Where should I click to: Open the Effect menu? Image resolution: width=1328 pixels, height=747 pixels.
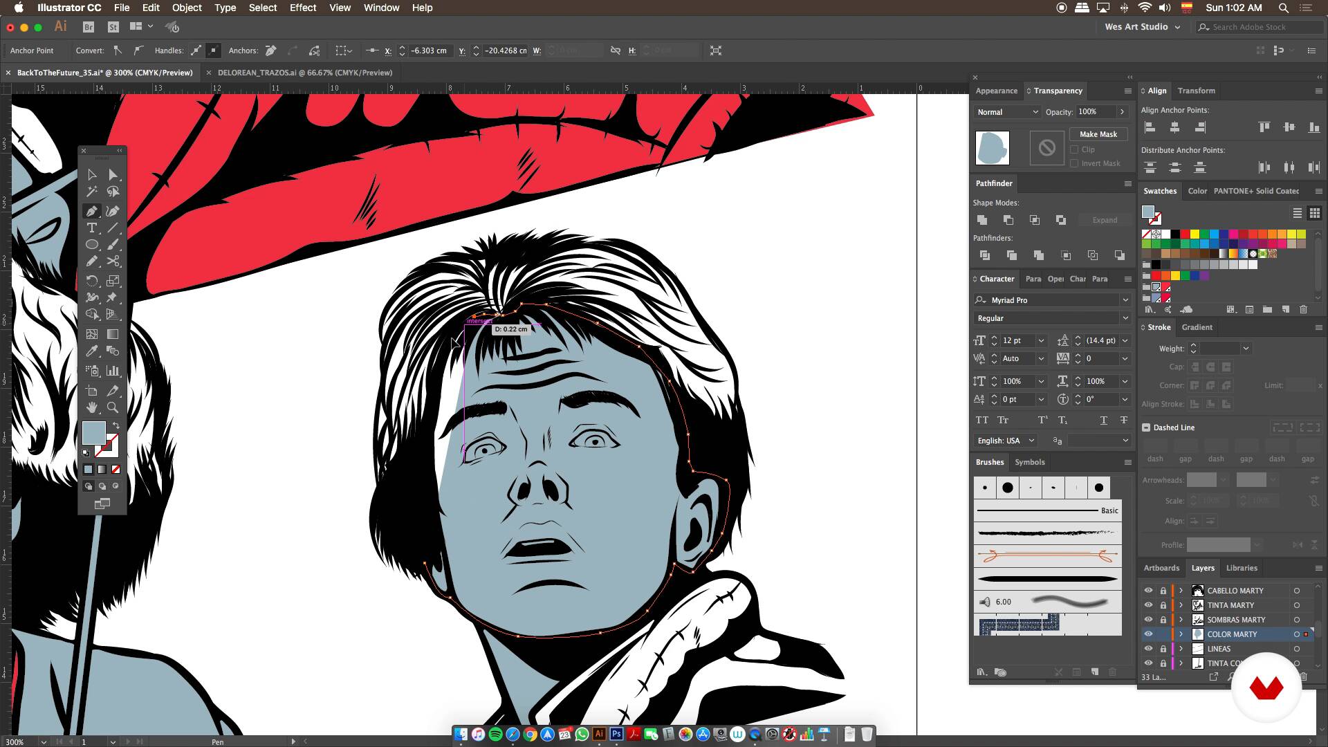(303, 8)
